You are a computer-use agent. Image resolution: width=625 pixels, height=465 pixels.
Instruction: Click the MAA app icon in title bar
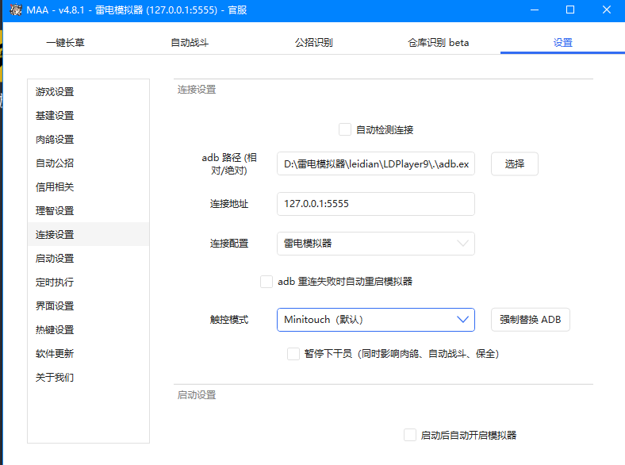coord(14,10)
